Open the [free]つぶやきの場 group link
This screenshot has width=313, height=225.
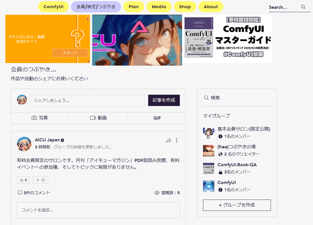tap(237, 147)
